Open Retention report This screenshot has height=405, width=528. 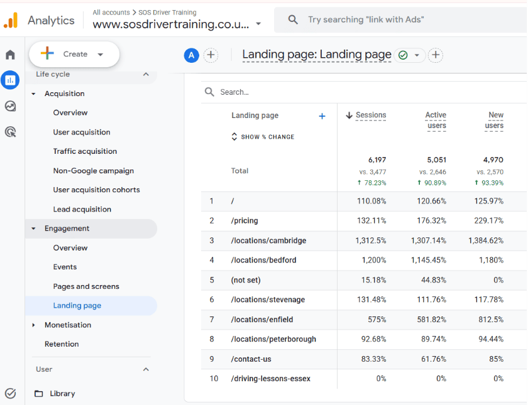point(62,344)
